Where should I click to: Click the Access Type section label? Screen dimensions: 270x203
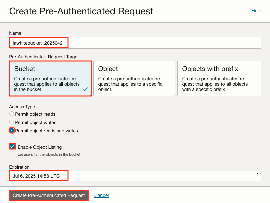click(22, 107)
